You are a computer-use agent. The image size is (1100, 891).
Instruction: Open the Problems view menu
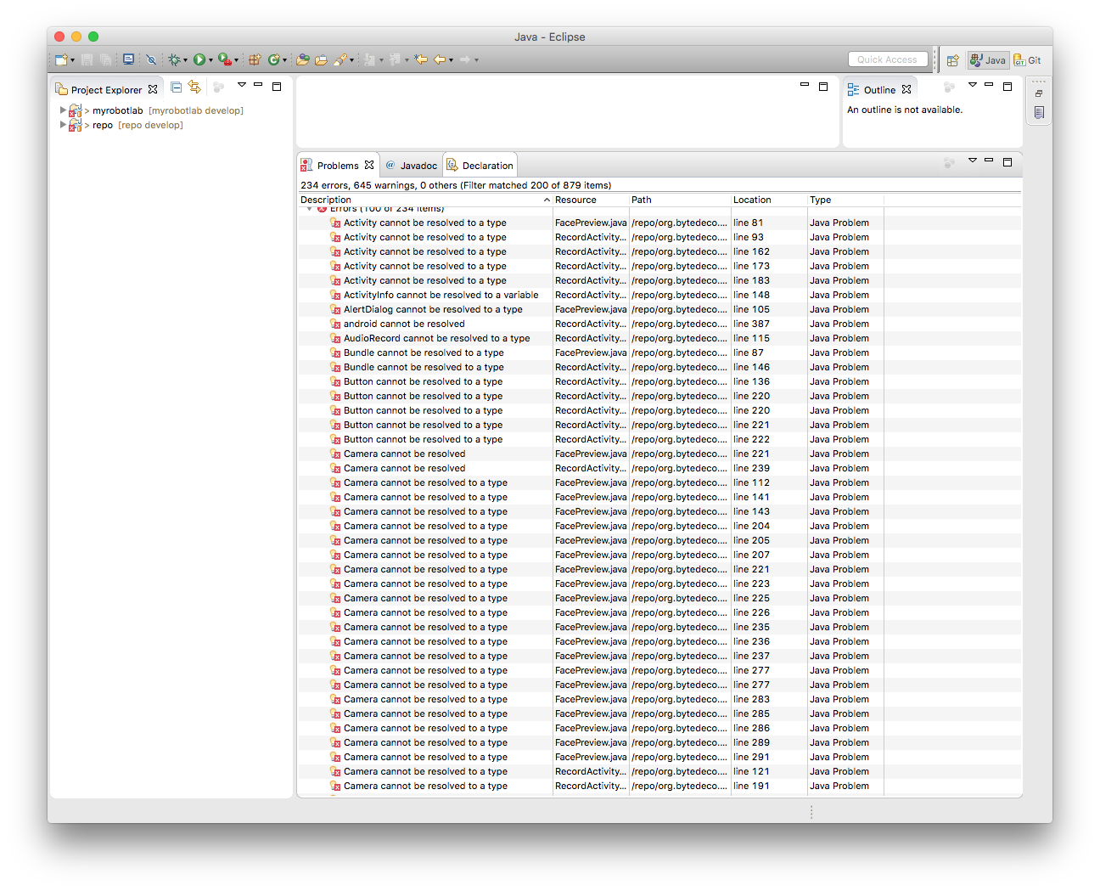click(x=973, y=160)
